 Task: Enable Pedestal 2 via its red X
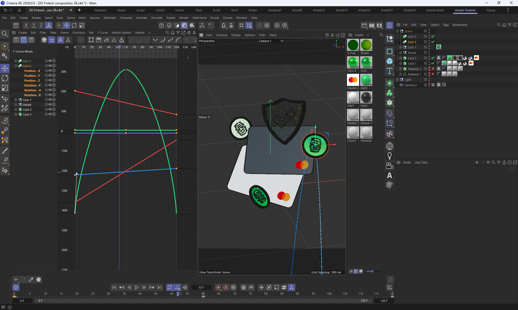click(433, 69)
